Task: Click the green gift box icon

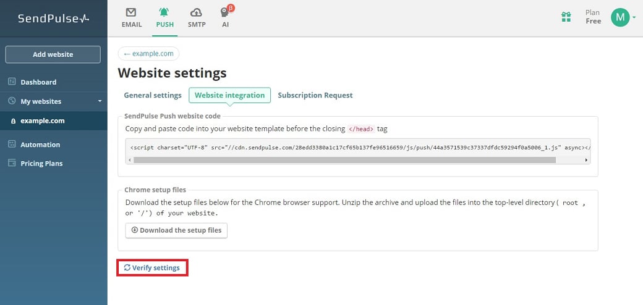Action: point(566,17)
